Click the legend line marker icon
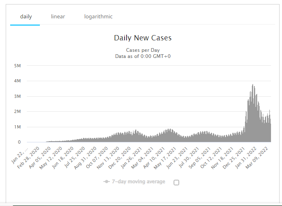 (x=107, y=182)
